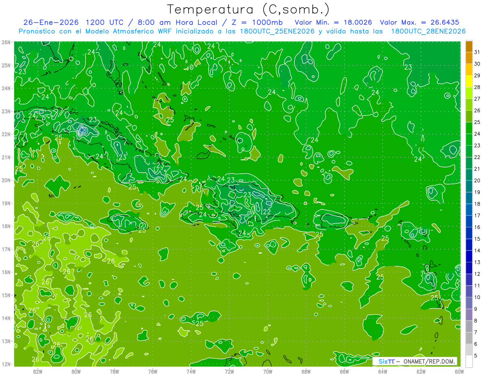
Task: Click the longitude axis label "78W"
Action: pos(114,371)
